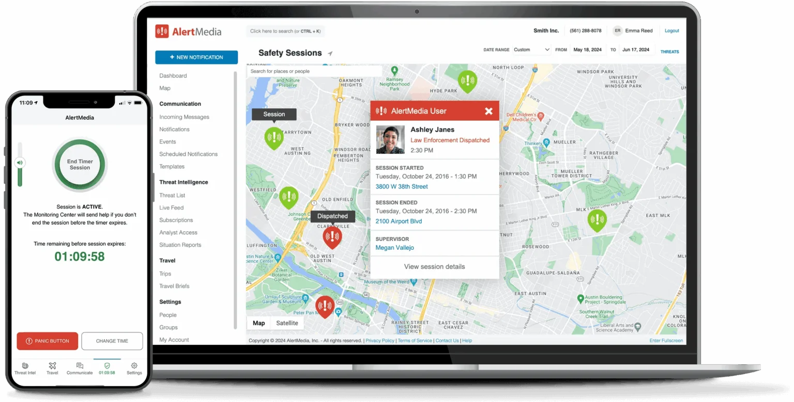Image resolution: width=794 pixels, height=402 pixels.
Task: Go to Notifications in the sidebar
Action: [x=175, y=130]
